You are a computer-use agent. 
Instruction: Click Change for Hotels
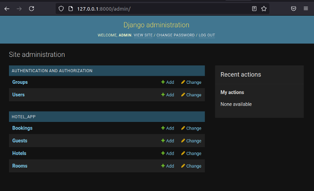[191, 153]
